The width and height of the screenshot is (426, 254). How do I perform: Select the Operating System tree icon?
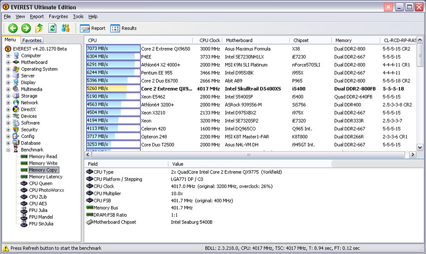click(x=16, y=69)
